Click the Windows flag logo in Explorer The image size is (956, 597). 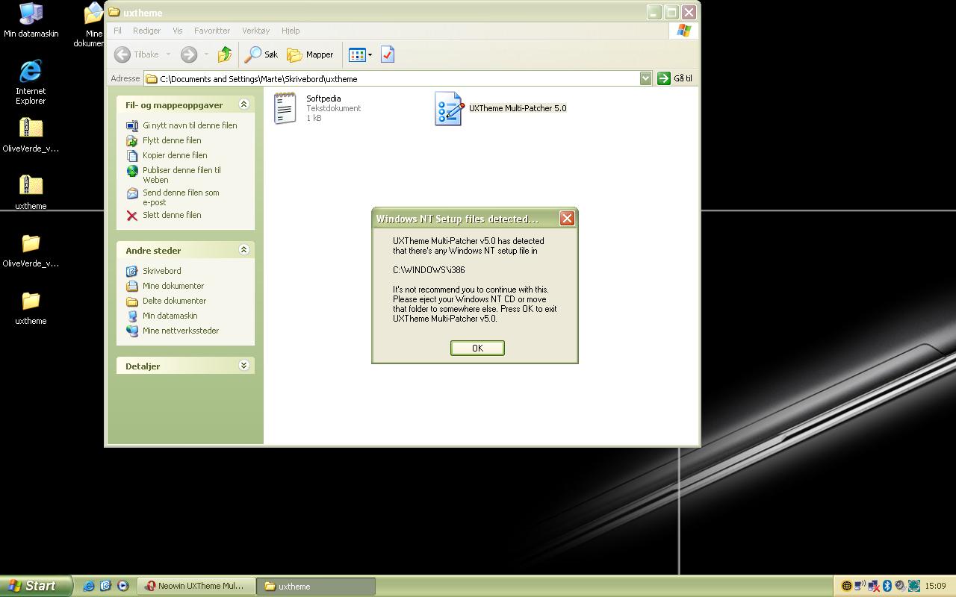683,31
